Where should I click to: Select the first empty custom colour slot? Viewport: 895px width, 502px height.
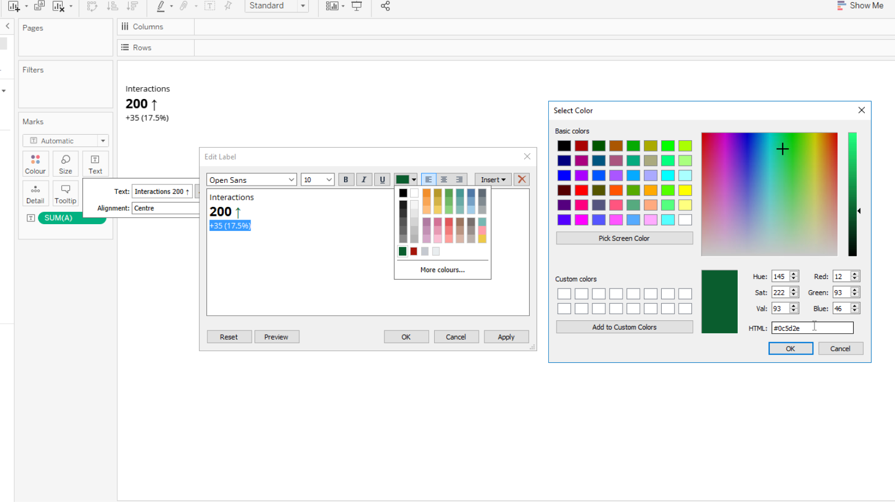point(564,294)
